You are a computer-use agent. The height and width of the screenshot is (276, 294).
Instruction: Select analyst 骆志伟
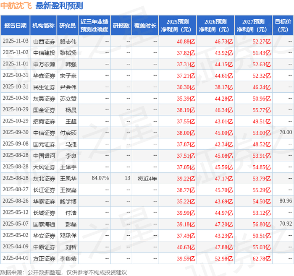pos(68,42)
